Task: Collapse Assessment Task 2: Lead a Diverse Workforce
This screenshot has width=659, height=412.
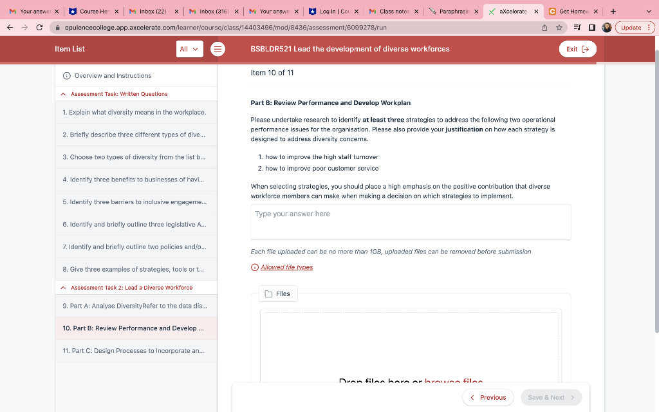Action: click(x=62, y=287)
